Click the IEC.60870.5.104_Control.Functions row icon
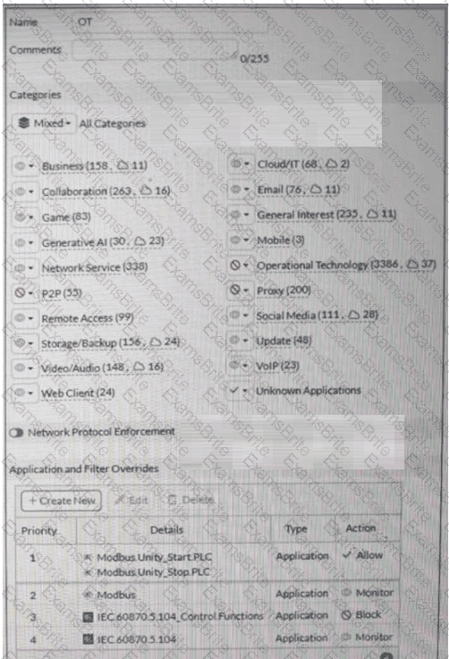 88,617
